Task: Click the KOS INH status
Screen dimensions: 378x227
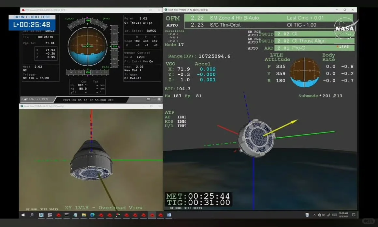Action: point(175,121)
